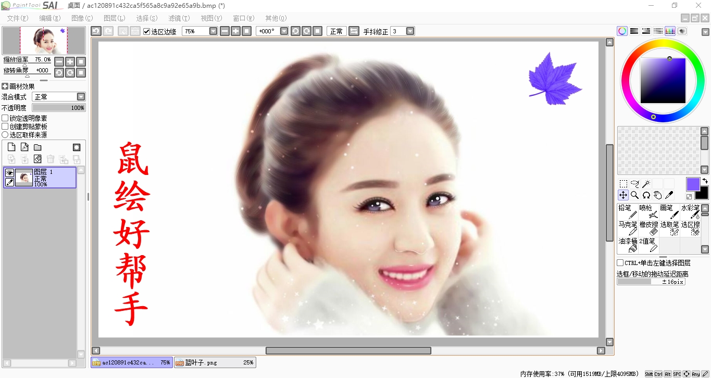Select the lasso tool

pyautogui.click(x=634, y=183)
